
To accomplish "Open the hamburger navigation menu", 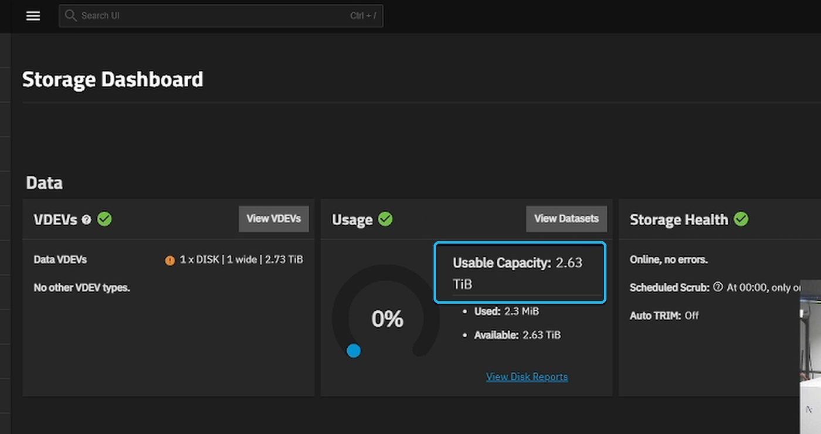I will point(33,16).
